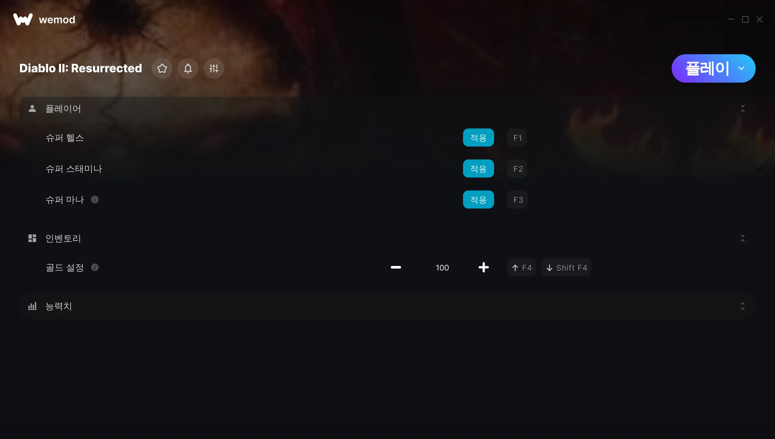Click the F4 increase hotkey button
The image size is (775, 439).
tap(522, 267)
